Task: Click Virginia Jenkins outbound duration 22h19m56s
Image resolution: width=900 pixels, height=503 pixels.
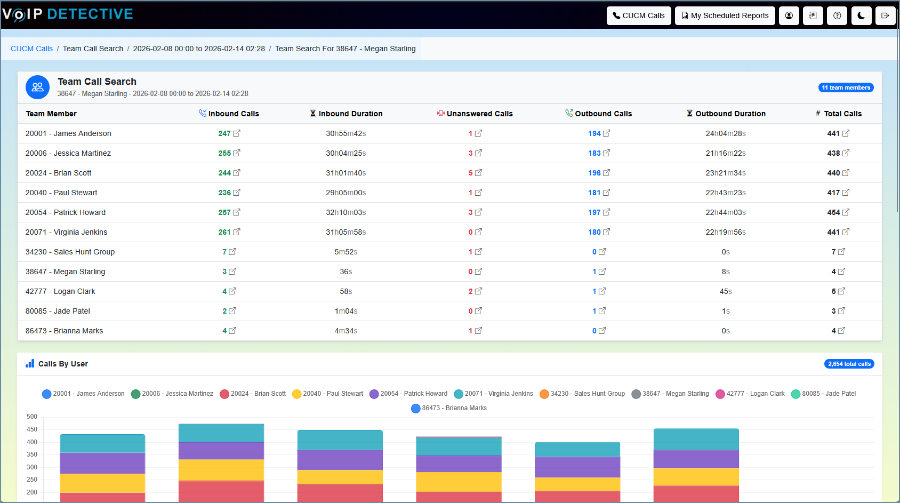Action: (x=726, y=232)
